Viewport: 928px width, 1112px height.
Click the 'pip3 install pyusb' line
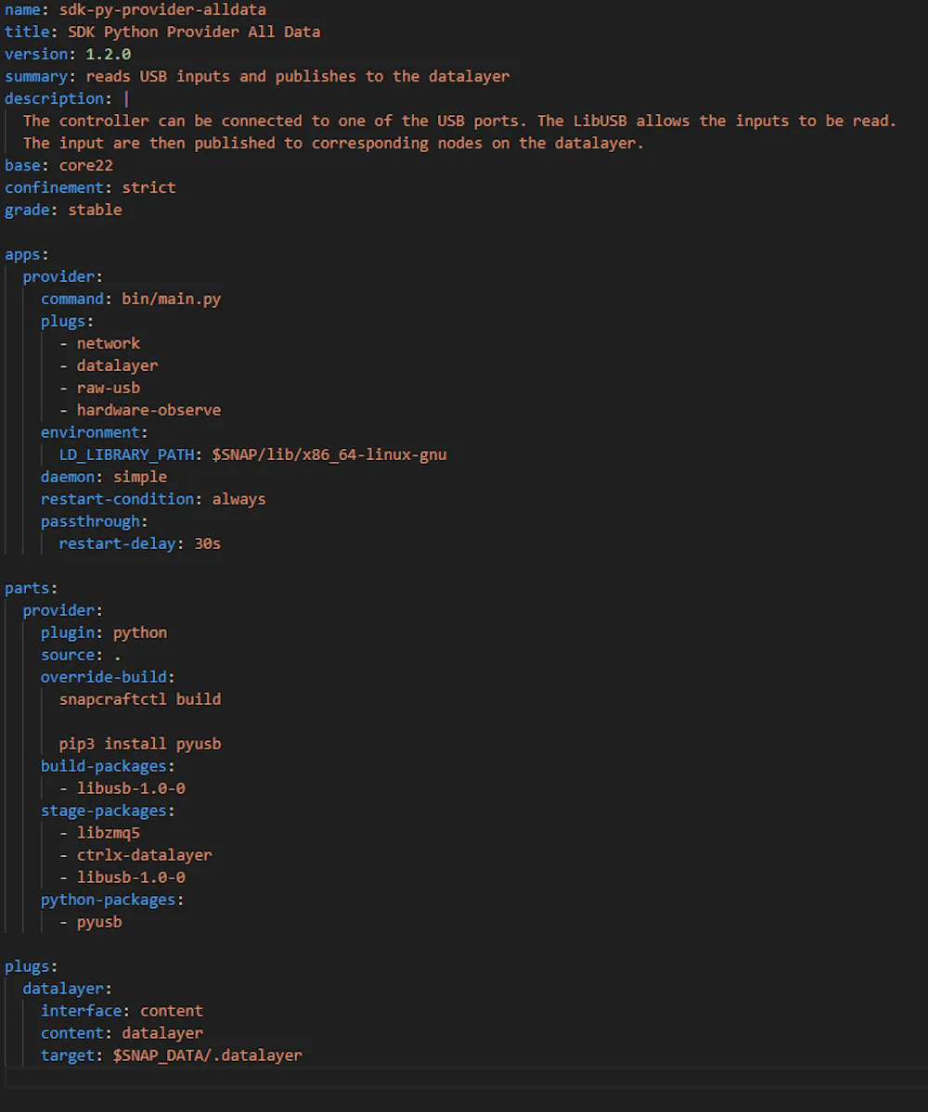tap(140, 744)
